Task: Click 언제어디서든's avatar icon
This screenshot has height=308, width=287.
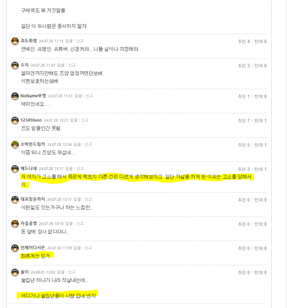Action: 15,248
